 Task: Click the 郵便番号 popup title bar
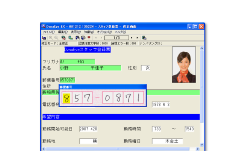pos(103,87)
